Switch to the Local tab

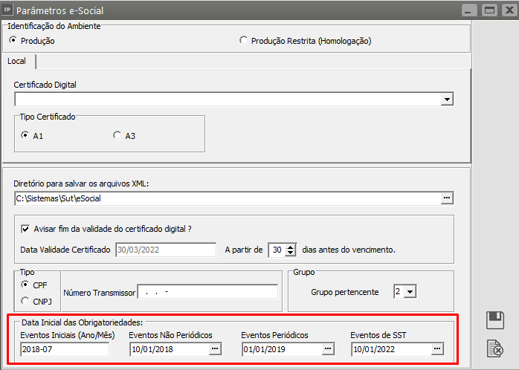16,61
